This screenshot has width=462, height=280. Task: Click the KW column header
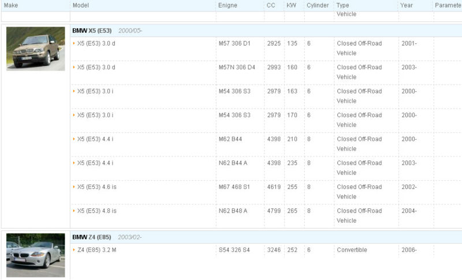point(292,5)
